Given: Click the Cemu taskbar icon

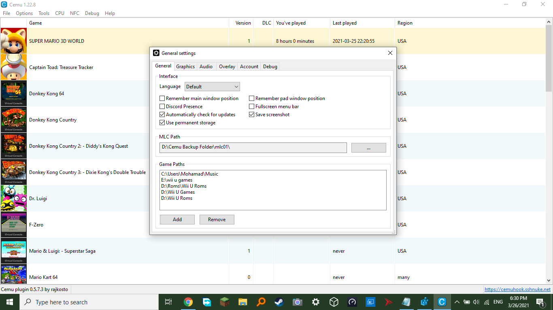Looking at the screenshot, I should point(442,302).
